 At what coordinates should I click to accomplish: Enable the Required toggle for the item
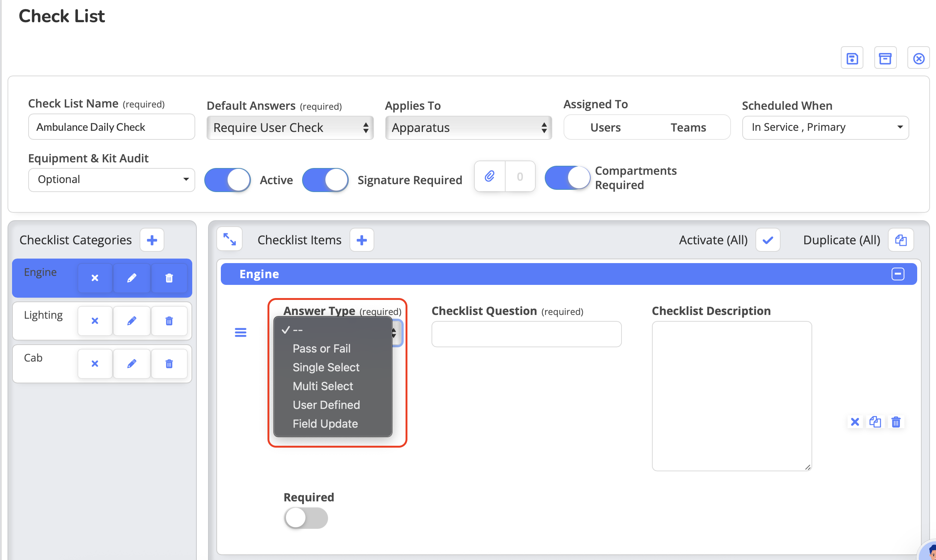click(305, 518)
